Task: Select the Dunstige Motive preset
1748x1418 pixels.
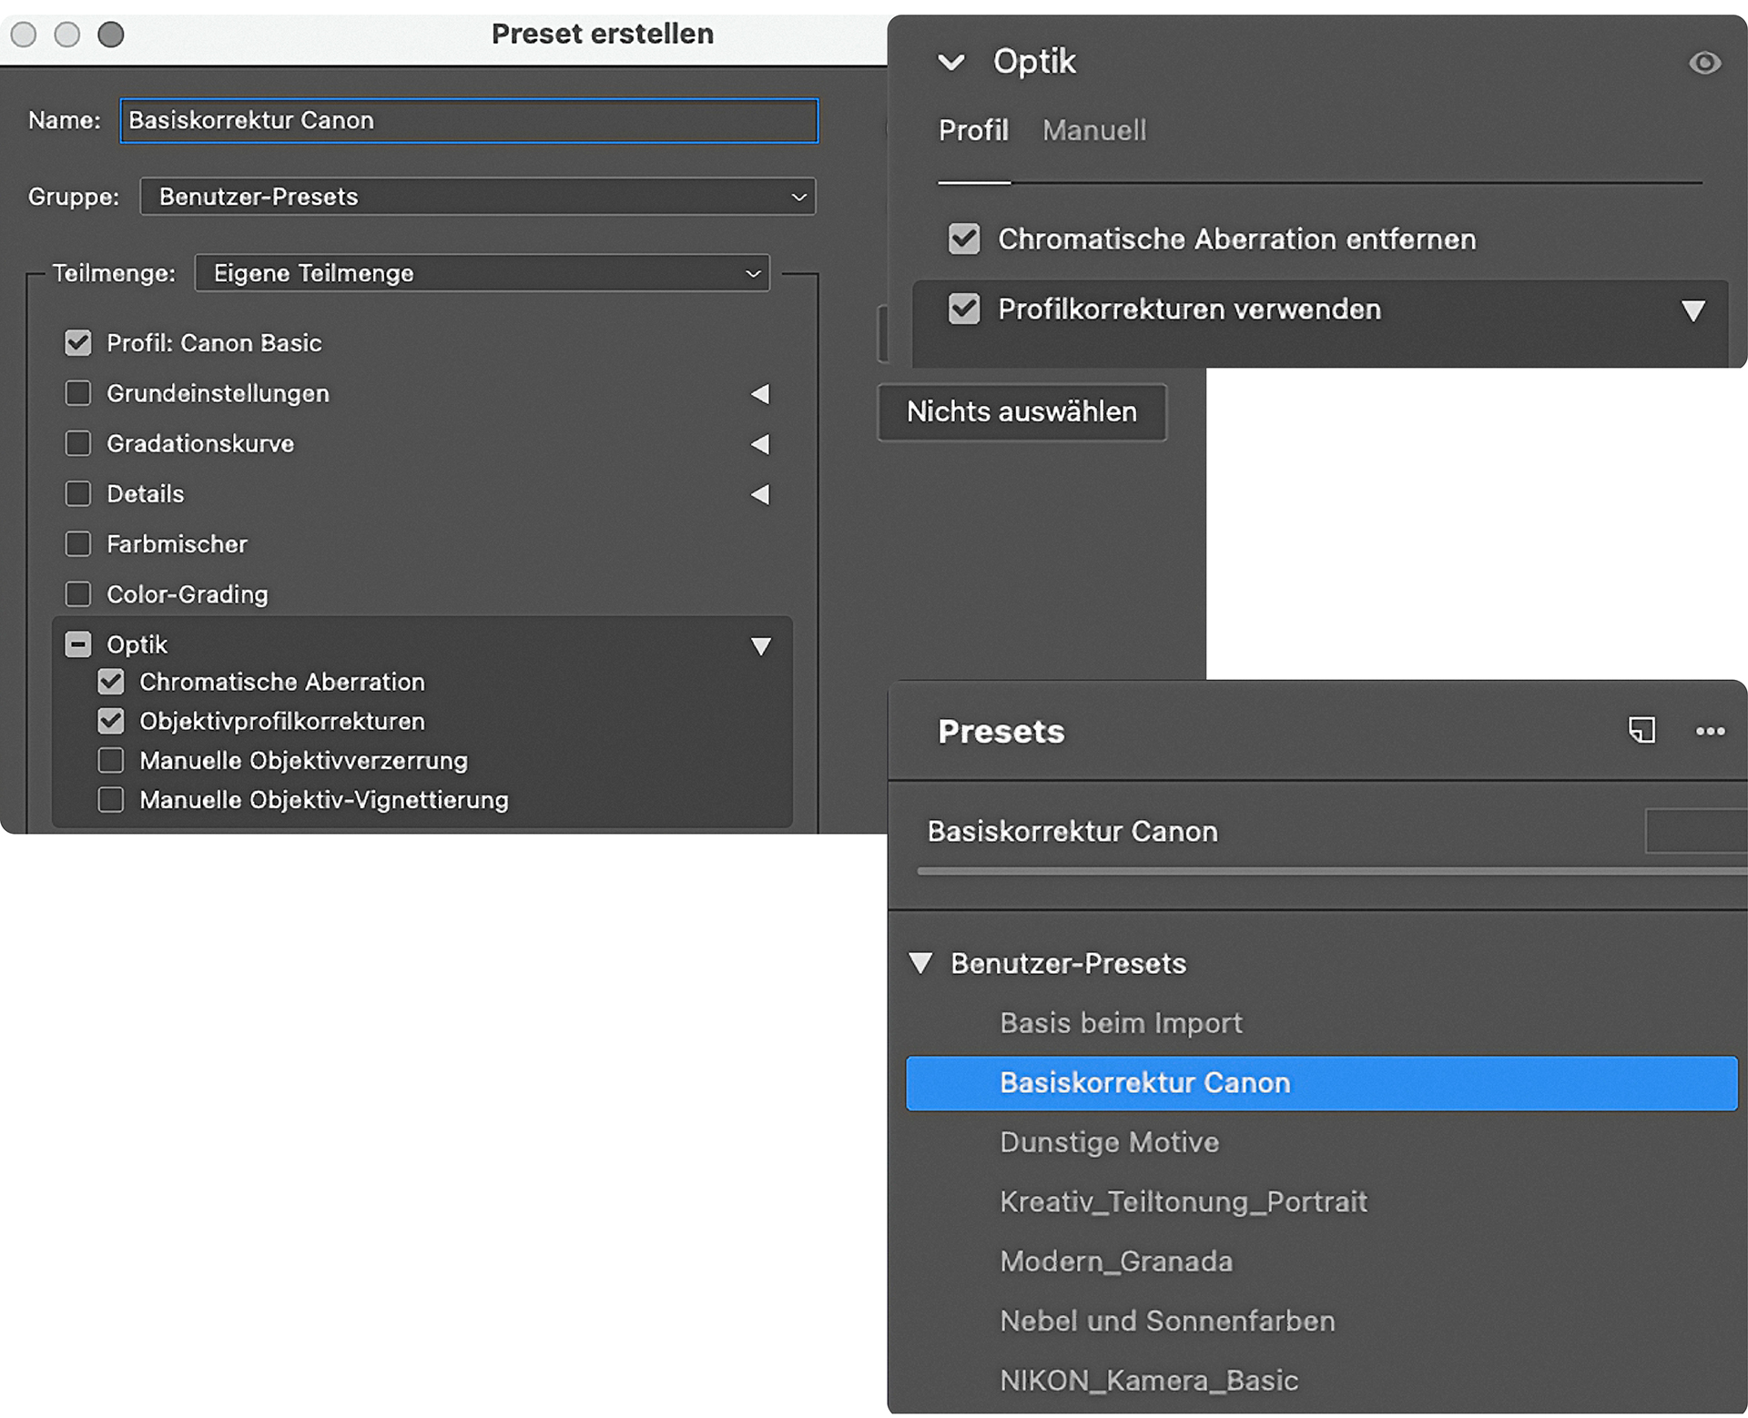Action: 1109,1141
